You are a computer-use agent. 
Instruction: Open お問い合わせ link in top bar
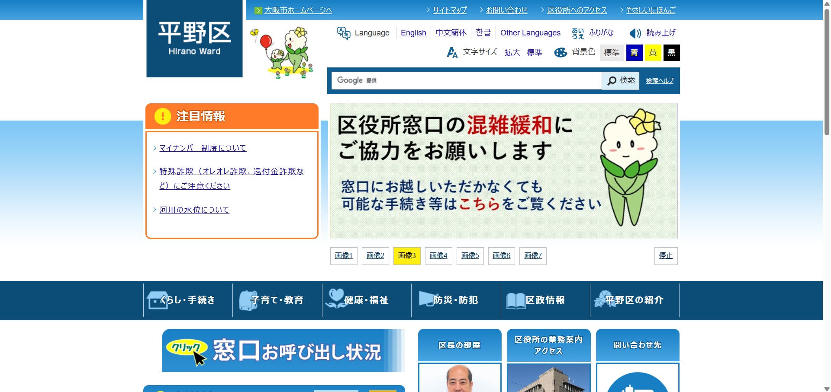[506, 10]
